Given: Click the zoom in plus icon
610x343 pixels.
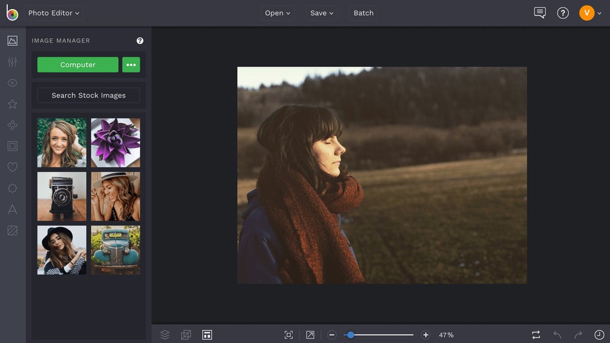Looking at the screenshot, I should click(426, 335).
